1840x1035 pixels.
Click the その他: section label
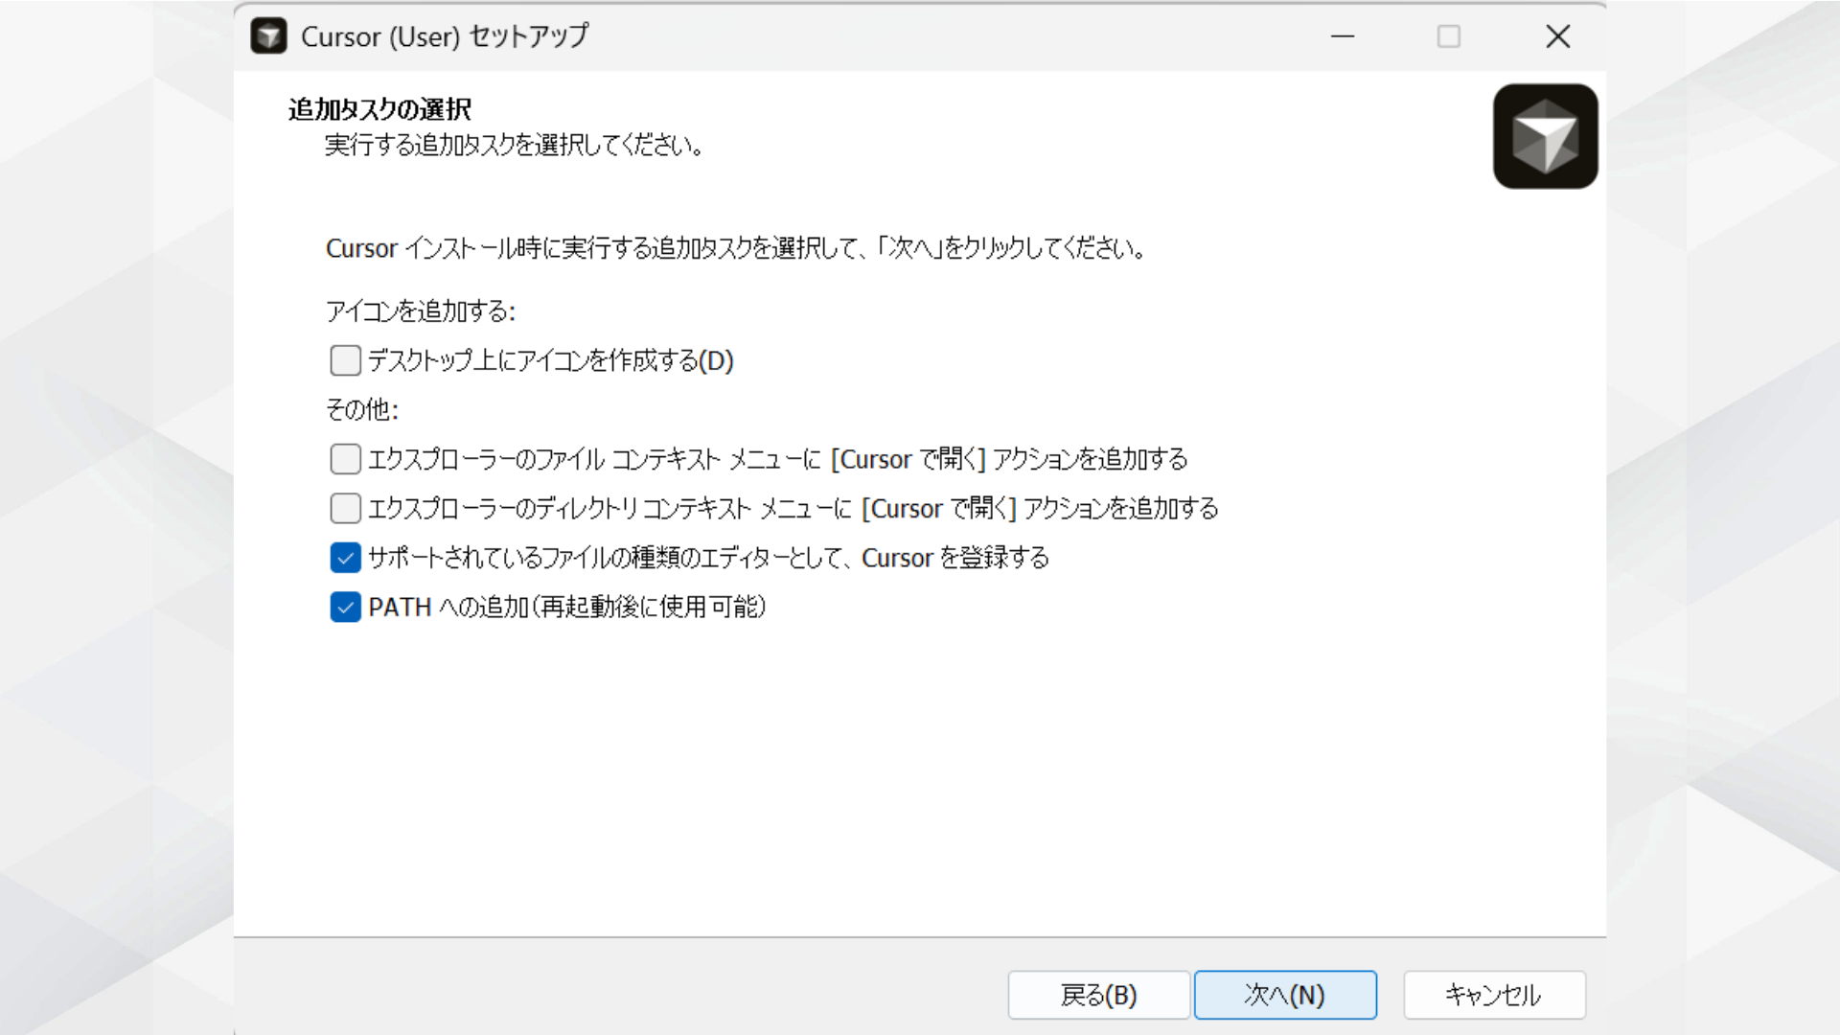362,409
